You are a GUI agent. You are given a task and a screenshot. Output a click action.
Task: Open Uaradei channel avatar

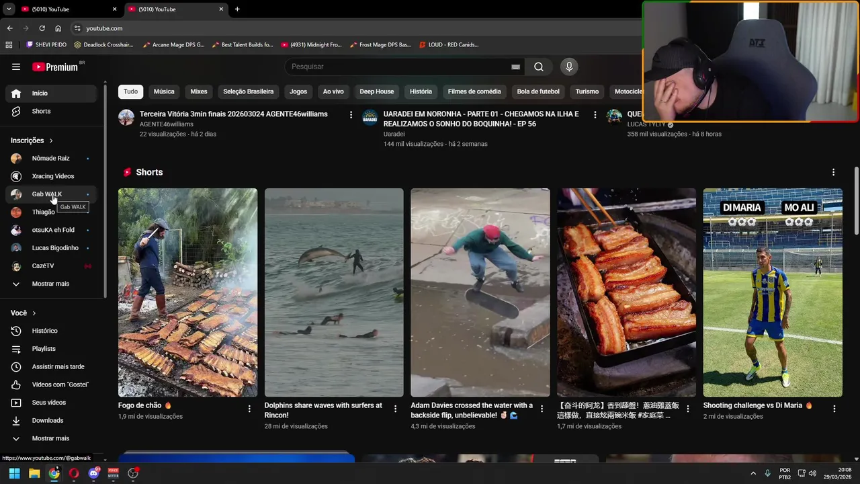pos(370,118)
